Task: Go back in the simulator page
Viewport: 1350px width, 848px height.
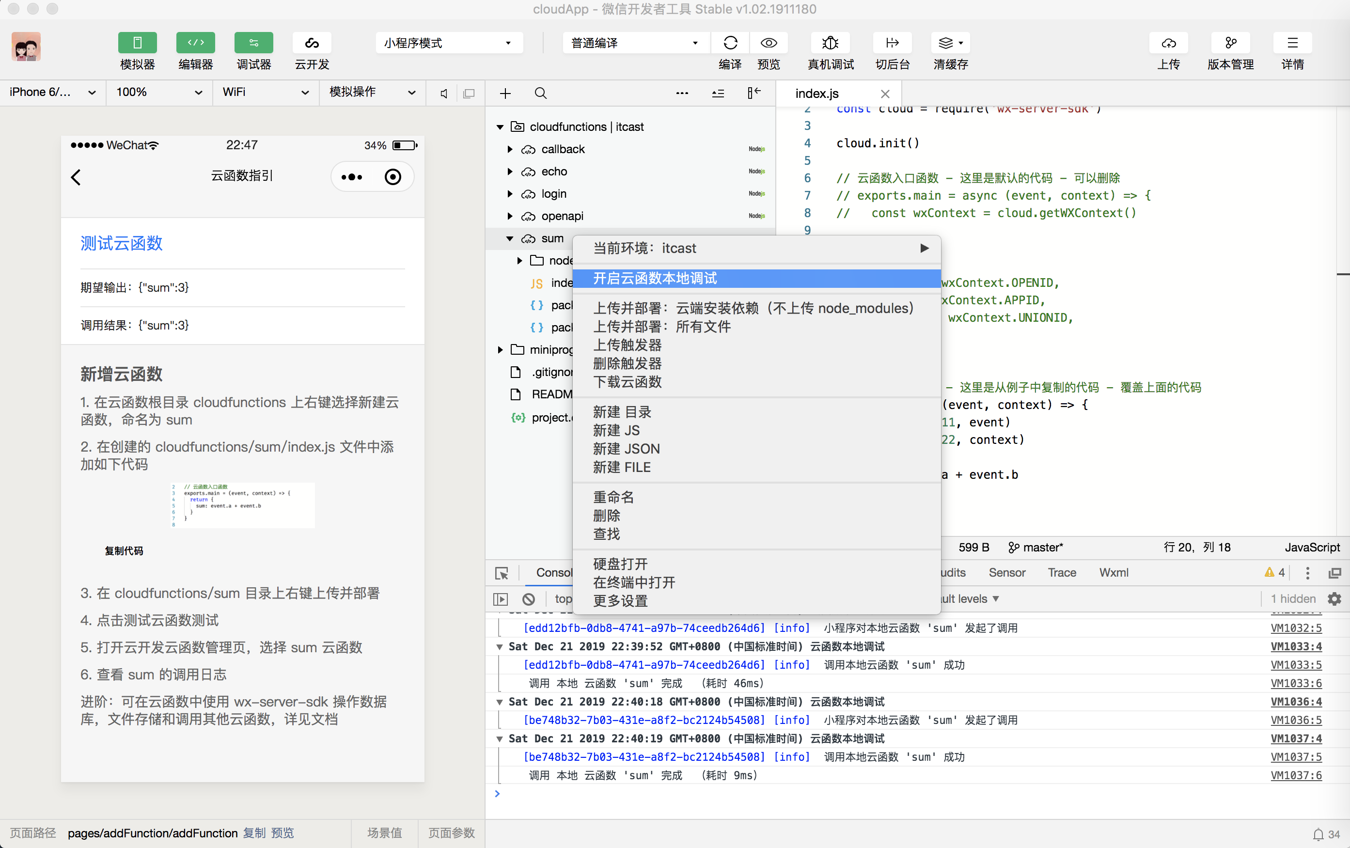Action: (x=76, y=177)
